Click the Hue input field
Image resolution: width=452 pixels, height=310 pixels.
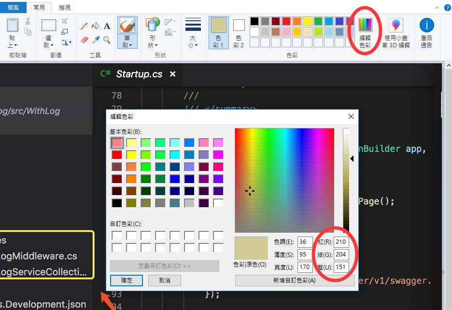305,242
